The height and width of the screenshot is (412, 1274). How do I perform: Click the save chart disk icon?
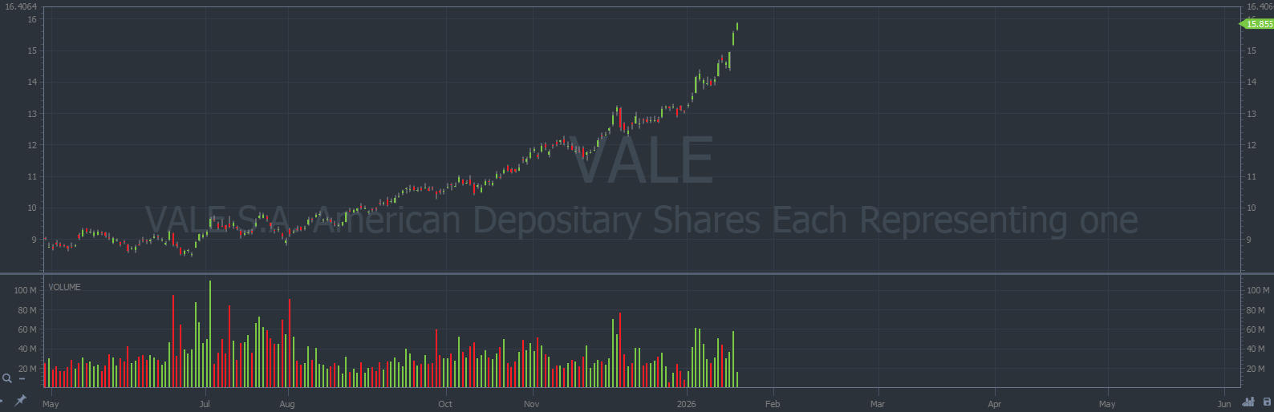(1267, 402)
